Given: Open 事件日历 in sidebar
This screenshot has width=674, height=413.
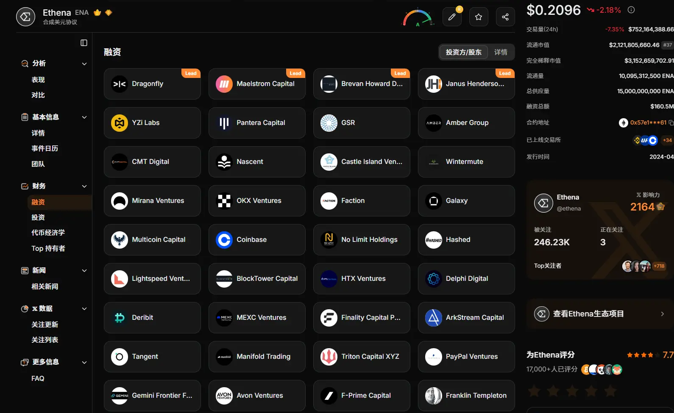Looking at the screenshot, I should click(45, 148).
